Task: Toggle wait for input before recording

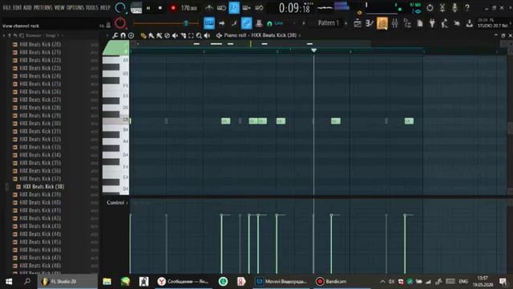Action: pos(221,7)
